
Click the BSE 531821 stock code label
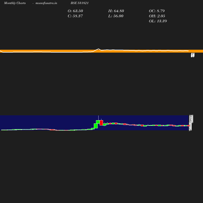(x=80, y=3)
